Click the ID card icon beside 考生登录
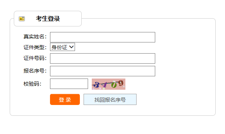Screen dimensions: 225x134 [x=22, y=19]
